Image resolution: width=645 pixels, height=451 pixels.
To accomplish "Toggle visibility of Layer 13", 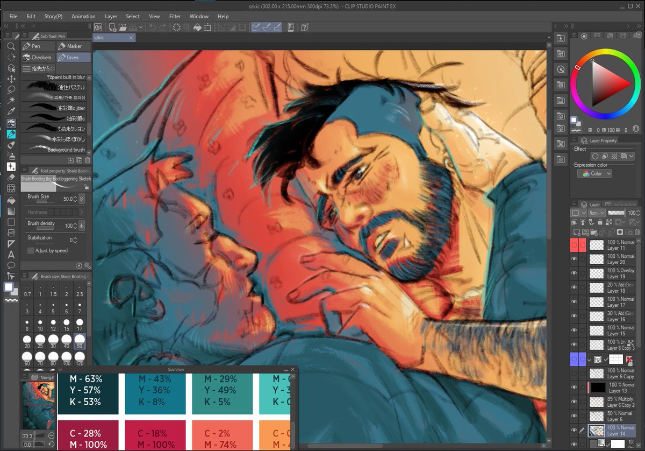I will (574, 387).
